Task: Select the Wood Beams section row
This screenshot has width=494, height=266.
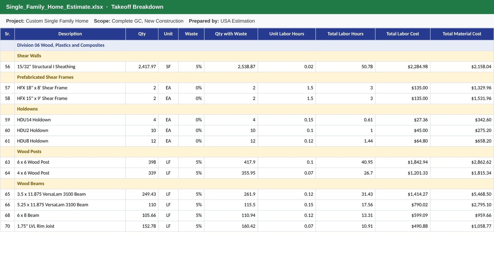Action: [x=247, y=184]
